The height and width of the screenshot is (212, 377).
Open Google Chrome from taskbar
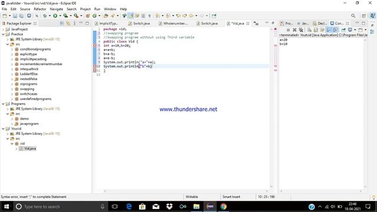(223, 207)
